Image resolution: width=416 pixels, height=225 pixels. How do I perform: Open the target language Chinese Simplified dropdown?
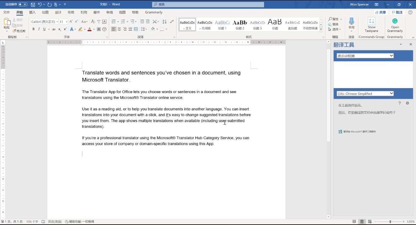[365, 93]
